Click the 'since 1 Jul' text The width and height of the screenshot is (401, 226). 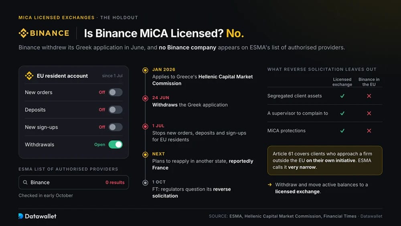pos(112,76)
